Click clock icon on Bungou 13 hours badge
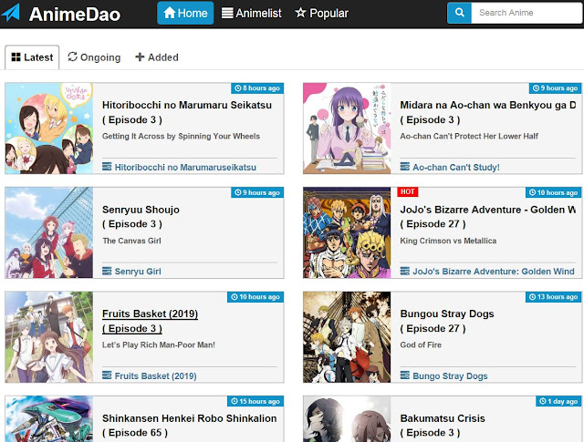Image resolution: width=584 pixels, height=442 pixels. [532, 297]
